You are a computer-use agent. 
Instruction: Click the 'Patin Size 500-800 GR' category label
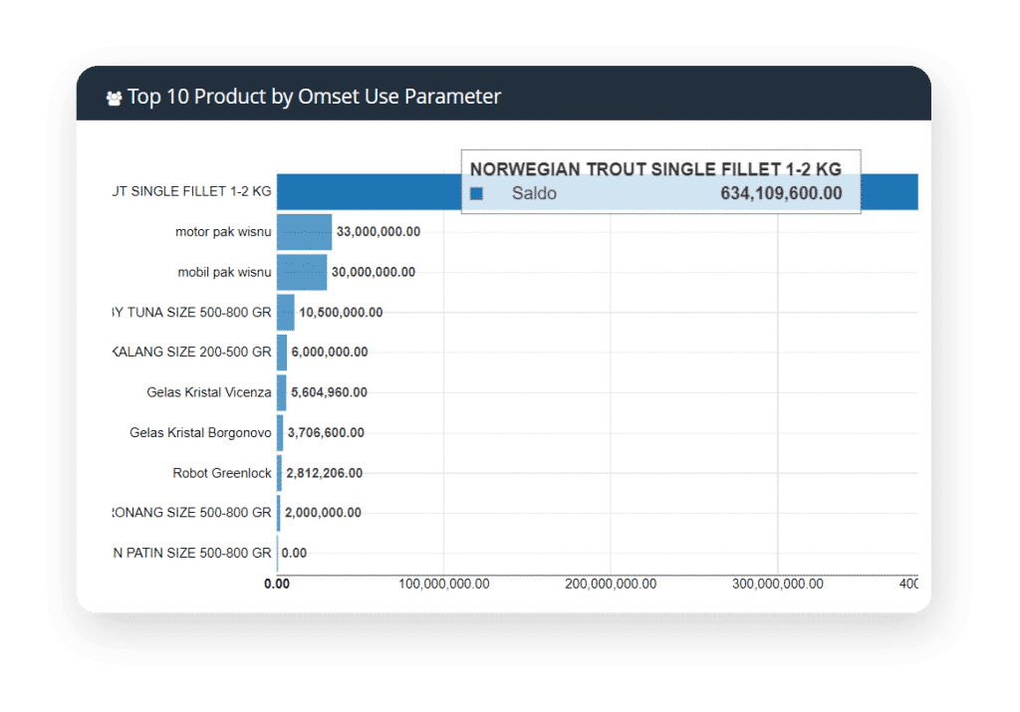tap(191, 553)
